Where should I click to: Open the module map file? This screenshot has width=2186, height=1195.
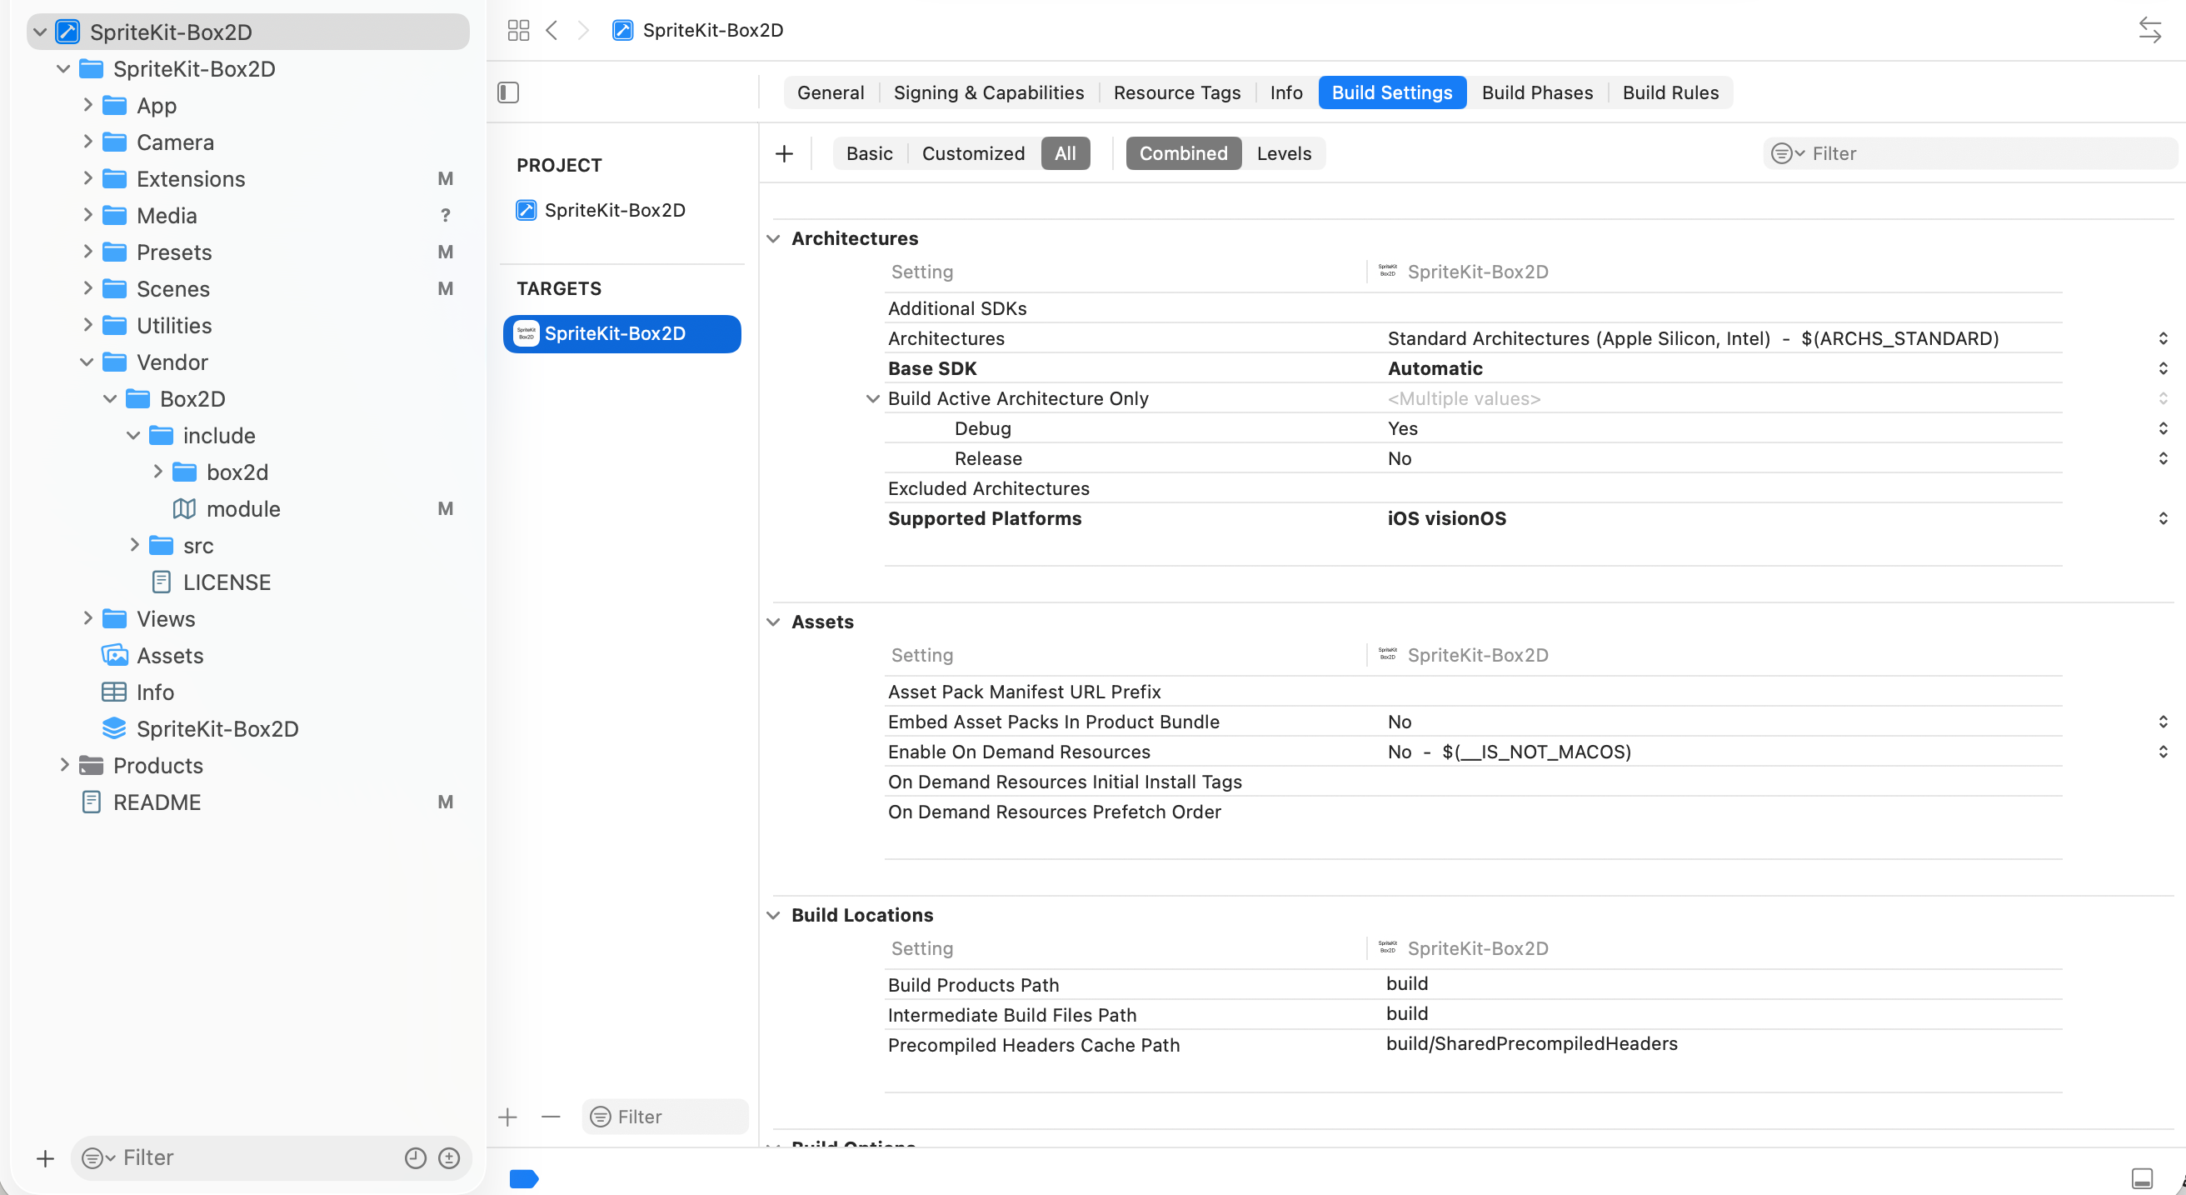[242, 509]
